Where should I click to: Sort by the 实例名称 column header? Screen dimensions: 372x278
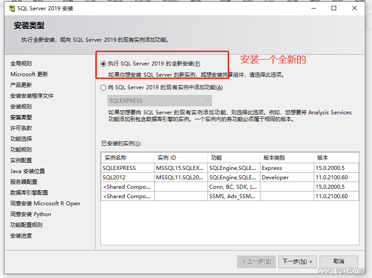pyautogui.click(x=128, y=158)
